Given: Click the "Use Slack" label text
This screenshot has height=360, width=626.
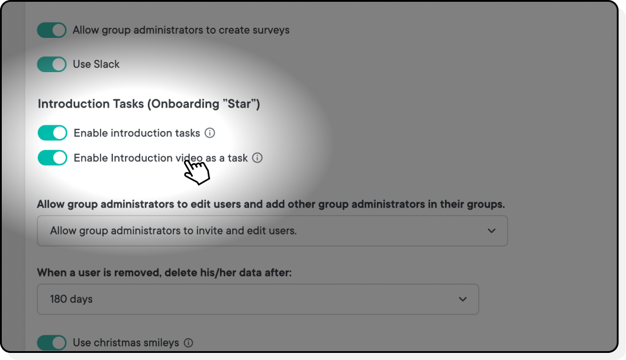Looking at the screenshot, I should click(x=96, y=64).
